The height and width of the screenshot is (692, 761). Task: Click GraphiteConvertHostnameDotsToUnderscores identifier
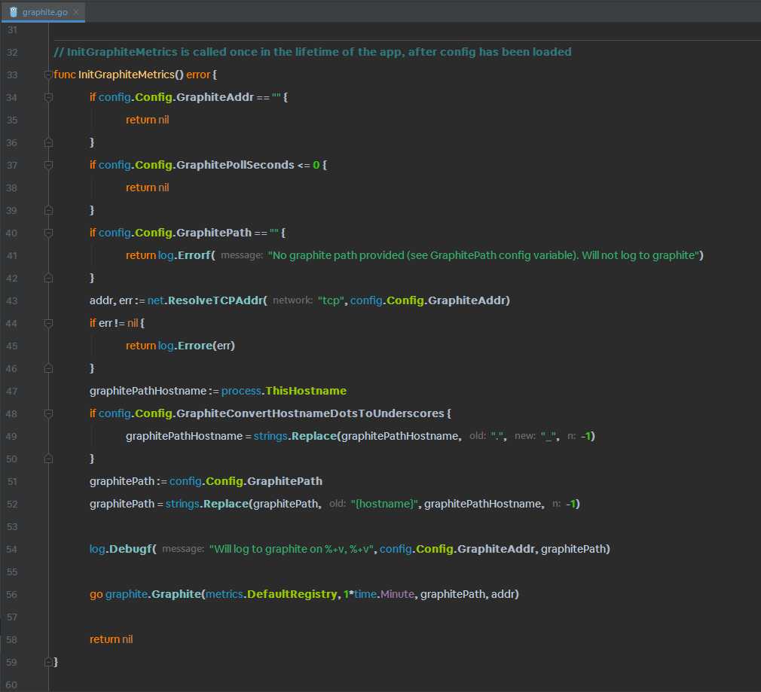(x=310, y=413)
